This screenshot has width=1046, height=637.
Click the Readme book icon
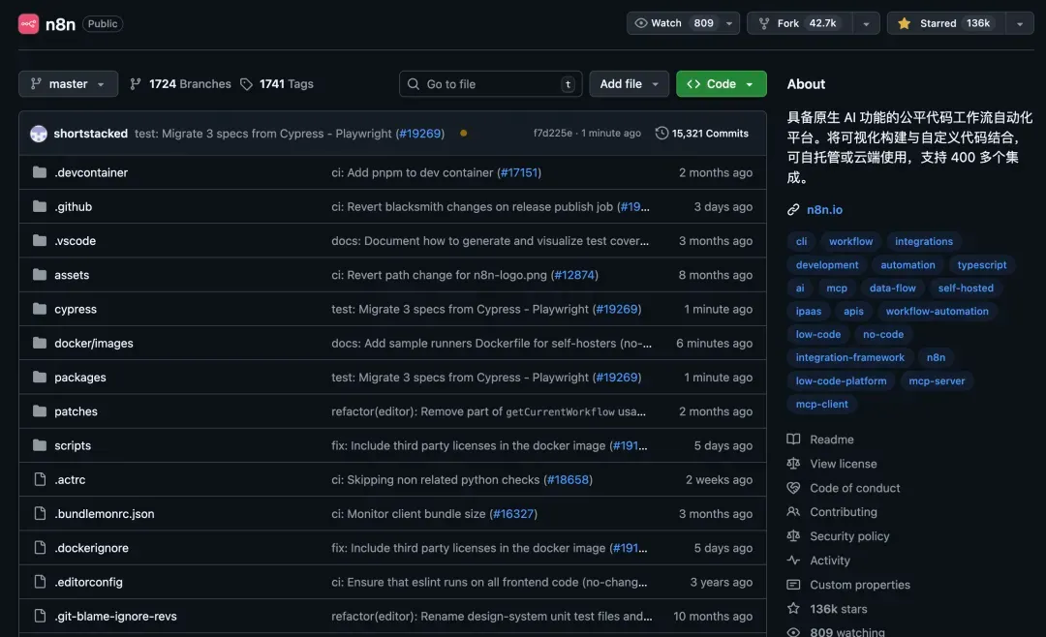point(792,439)
